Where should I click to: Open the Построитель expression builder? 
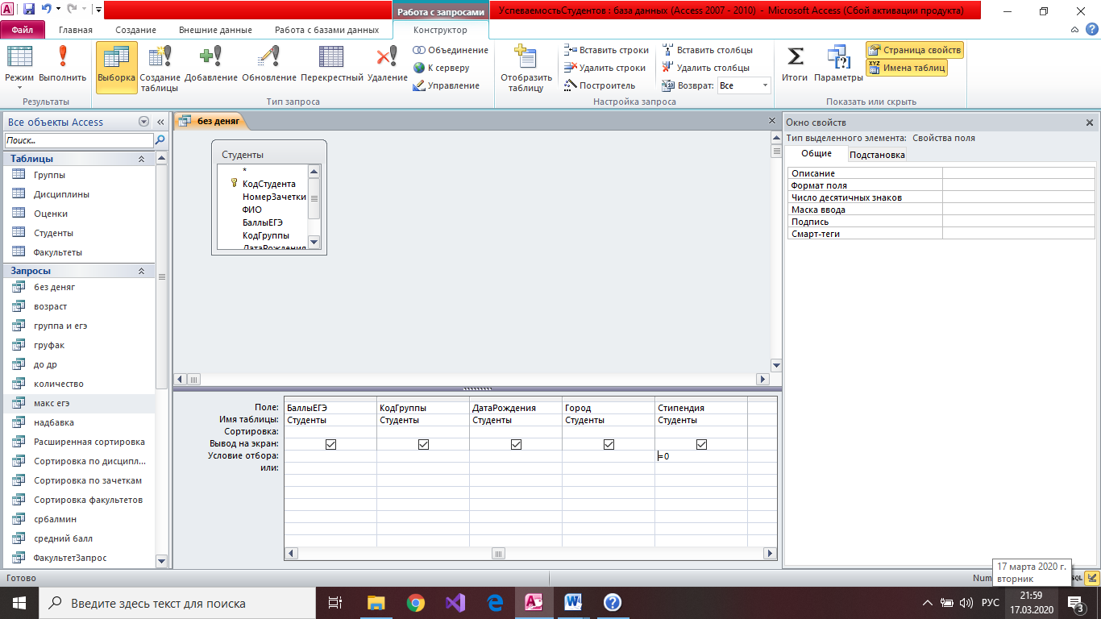599,85
